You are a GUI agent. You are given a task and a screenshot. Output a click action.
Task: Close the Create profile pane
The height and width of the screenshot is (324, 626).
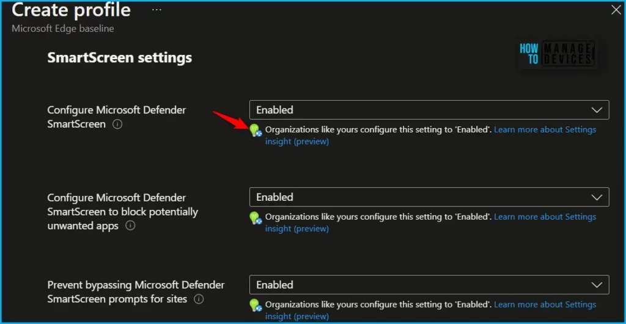coord(616,10)
